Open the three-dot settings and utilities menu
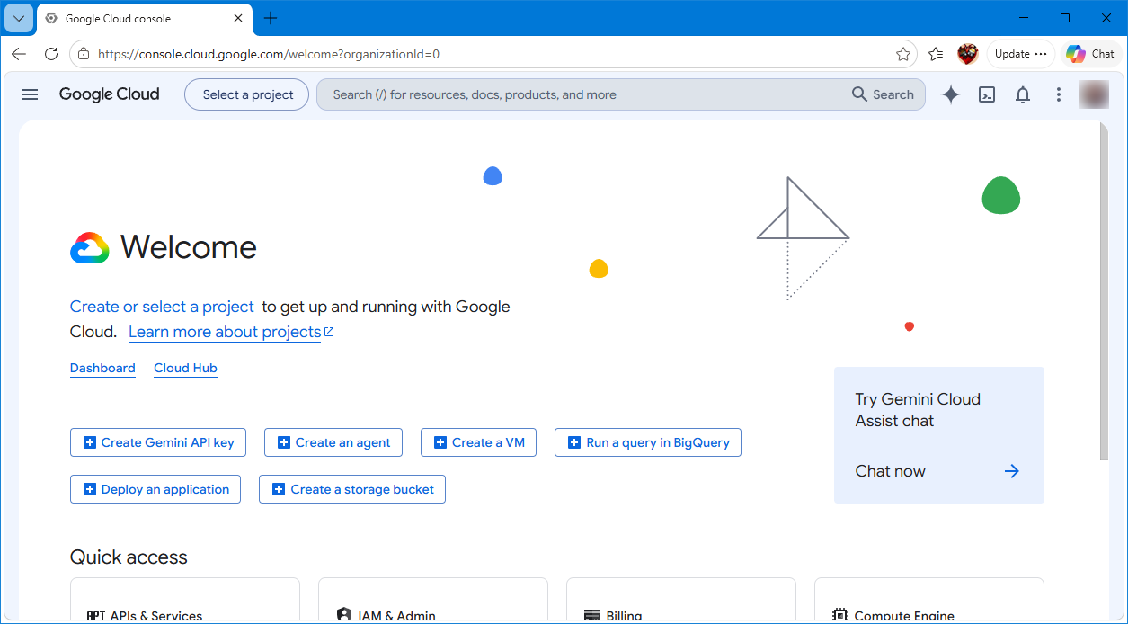 click(1059, 94)
